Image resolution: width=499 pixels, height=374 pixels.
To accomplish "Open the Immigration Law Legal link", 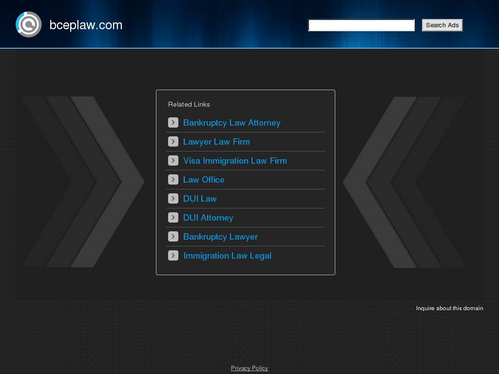I will pyautogui.click(x=227, y=256).
